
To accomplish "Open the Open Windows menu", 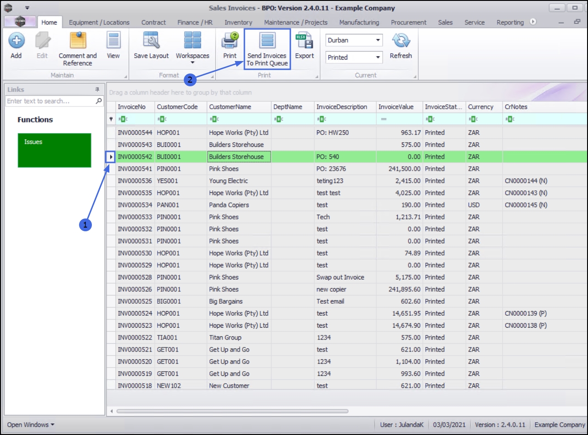I will (x=31, y=424).
